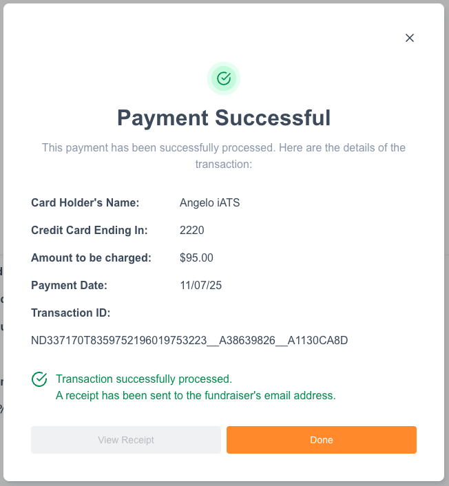Click the Amount to be charged label
The height and width of the screenshot is (486, 449).
pyautogui.click(x=91, y=258)
